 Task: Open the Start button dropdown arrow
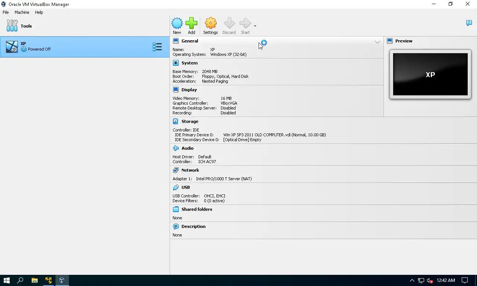click(255, 26)
